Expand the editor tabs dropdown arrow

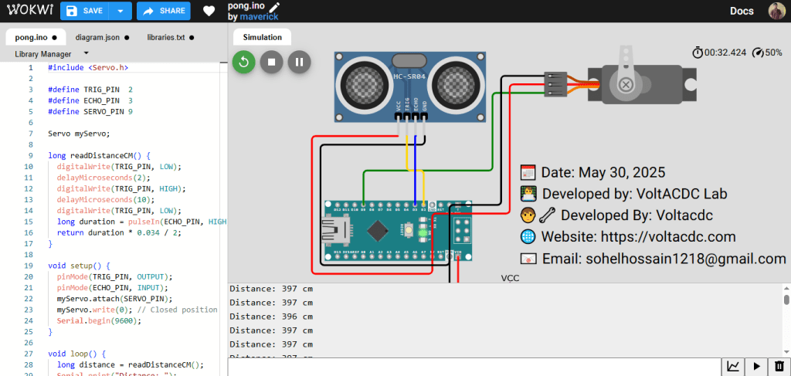pyautogui.click(x=86, y=53)
